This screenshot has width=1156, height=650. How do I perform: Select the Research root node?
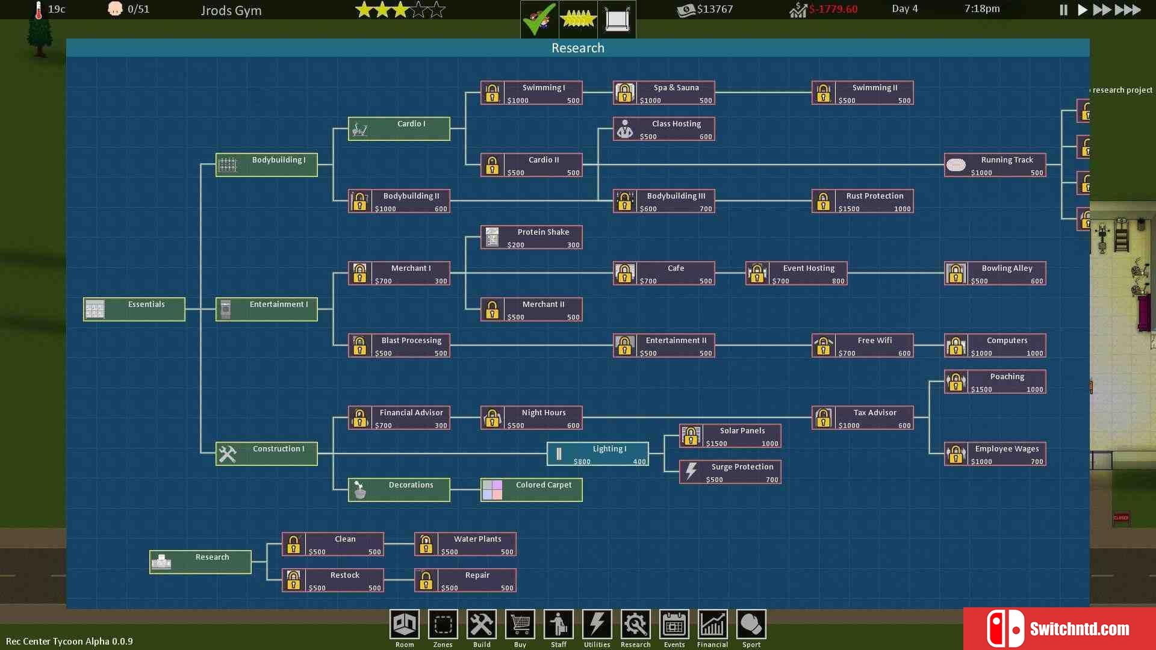click(x=200, y=562)
